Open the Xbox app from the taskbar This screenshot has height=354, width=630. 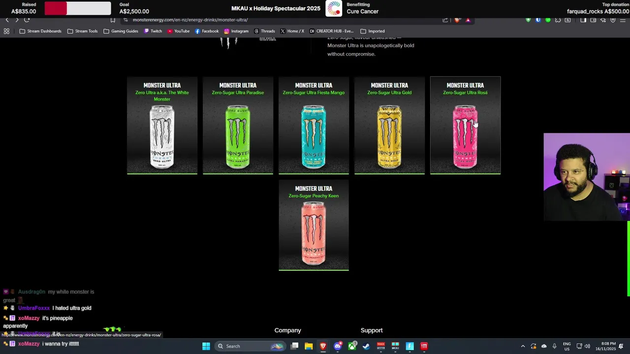tap(352, 346)
